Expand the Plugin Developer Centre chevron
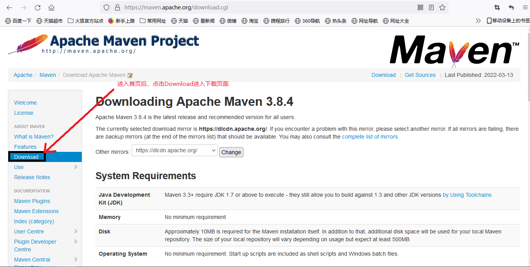Image resolution: width=530 pixels, height=267 pixels. pos(76,242)
